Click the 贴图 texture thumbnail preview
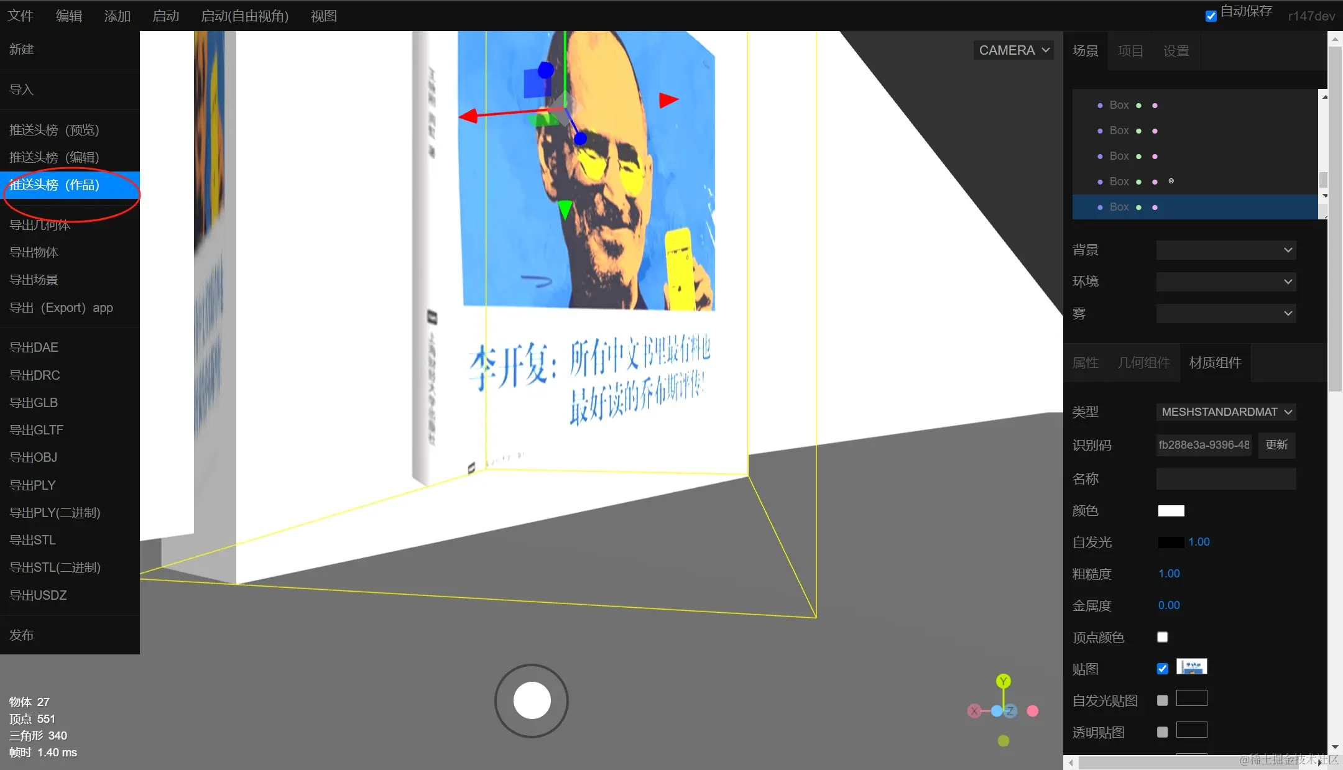 [1191, 667]
